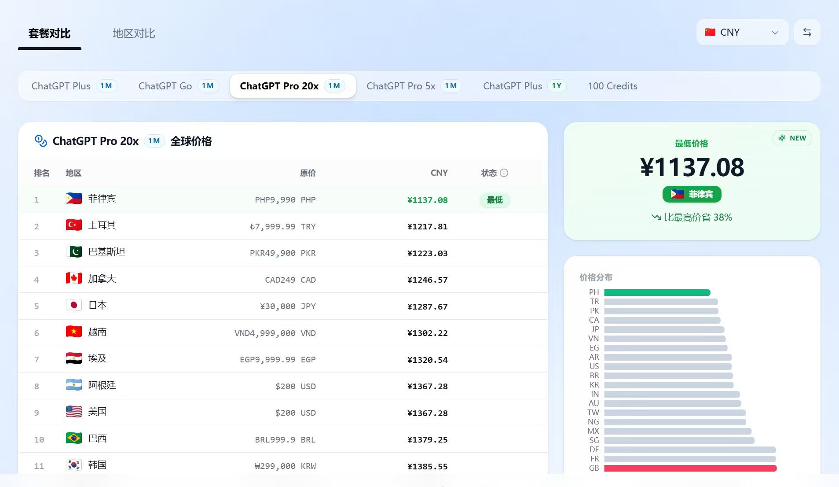Click the China flag in currency selector
Viewport: 839px width, 487px height.
tap(710, 32)
